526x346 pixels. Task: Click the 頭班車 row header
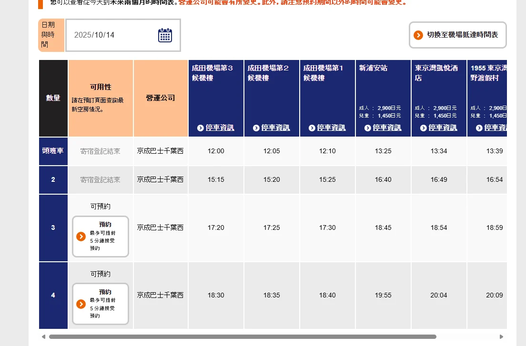pyautogui.click(x=53, y=151)
